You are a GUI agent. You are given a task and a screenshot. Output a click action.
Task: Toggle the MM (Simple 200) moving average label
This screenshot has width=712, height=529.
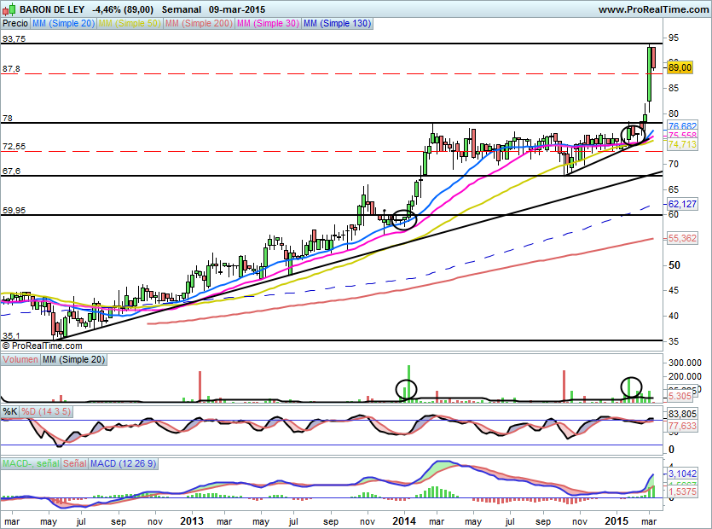(x=198, y=24)
